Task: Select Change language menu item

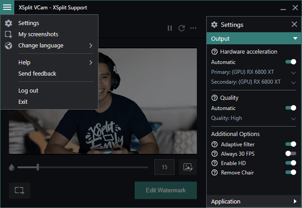Action: coord(49,46)
